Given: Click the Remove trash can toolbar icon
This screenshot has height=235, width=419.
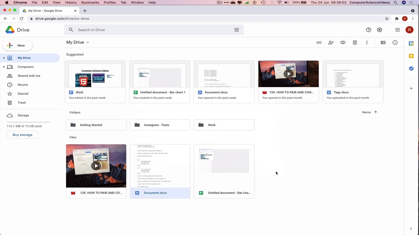Looking at the screenshot, I should pyautogui.click(x=355, y=42).
